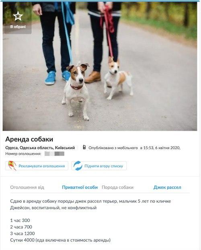Click the "Порода собаки" label
The width and height of the screenshot is (201, 250).
(117, 187)
